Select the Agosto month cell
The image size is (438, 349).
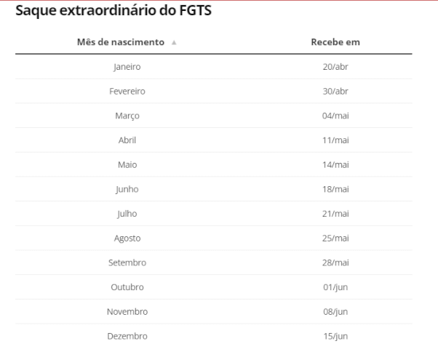tap(127, 238)
